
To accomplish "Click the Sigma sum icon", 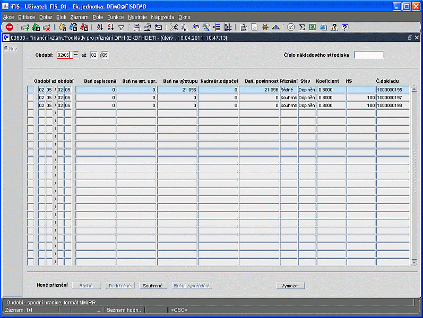I will coord(302,27).
